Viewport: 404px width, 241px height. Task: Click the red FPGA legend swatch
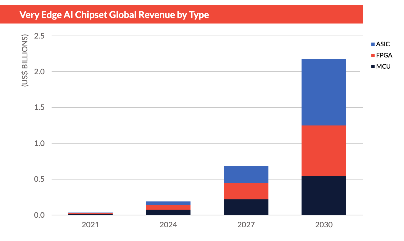point(373,55)
